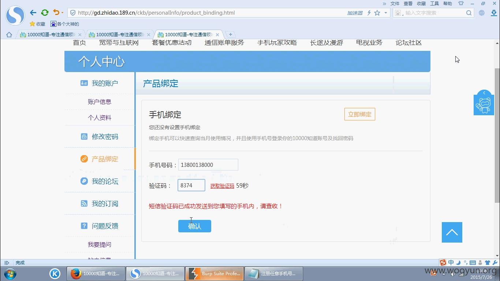Click the Sogou browser logo
Screen dimensions: 500x281
point(15,16)
